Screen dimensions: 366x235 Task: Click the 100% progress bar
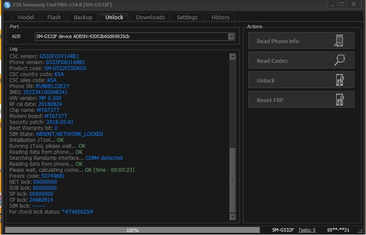pos(132,230)
